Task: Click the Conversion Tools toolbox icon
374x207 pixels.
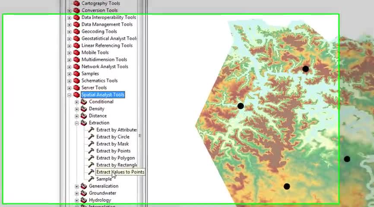Action: [76, 10]
